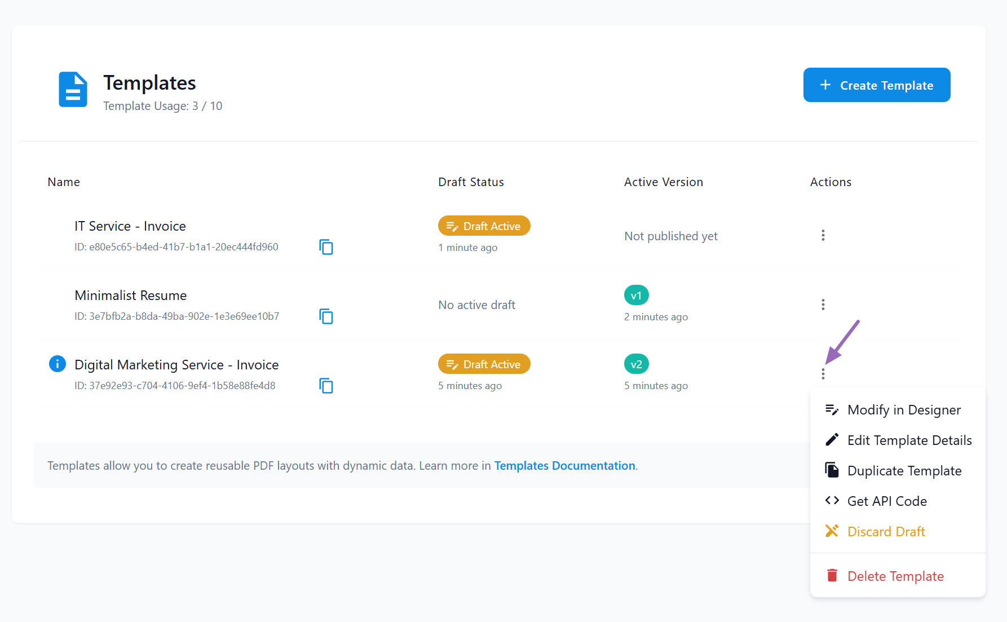Copy the ID of IT Service - Invoice template
Image resolution: width=1007 pixels, height=622 pixels.
[x=326, y=247]
